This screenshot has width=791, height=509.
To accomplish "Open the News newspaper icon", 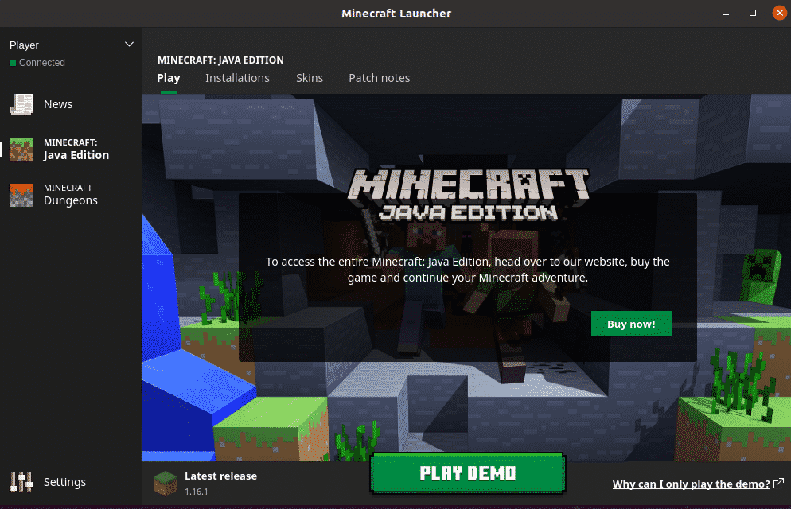I will click(x=21, y=104).
